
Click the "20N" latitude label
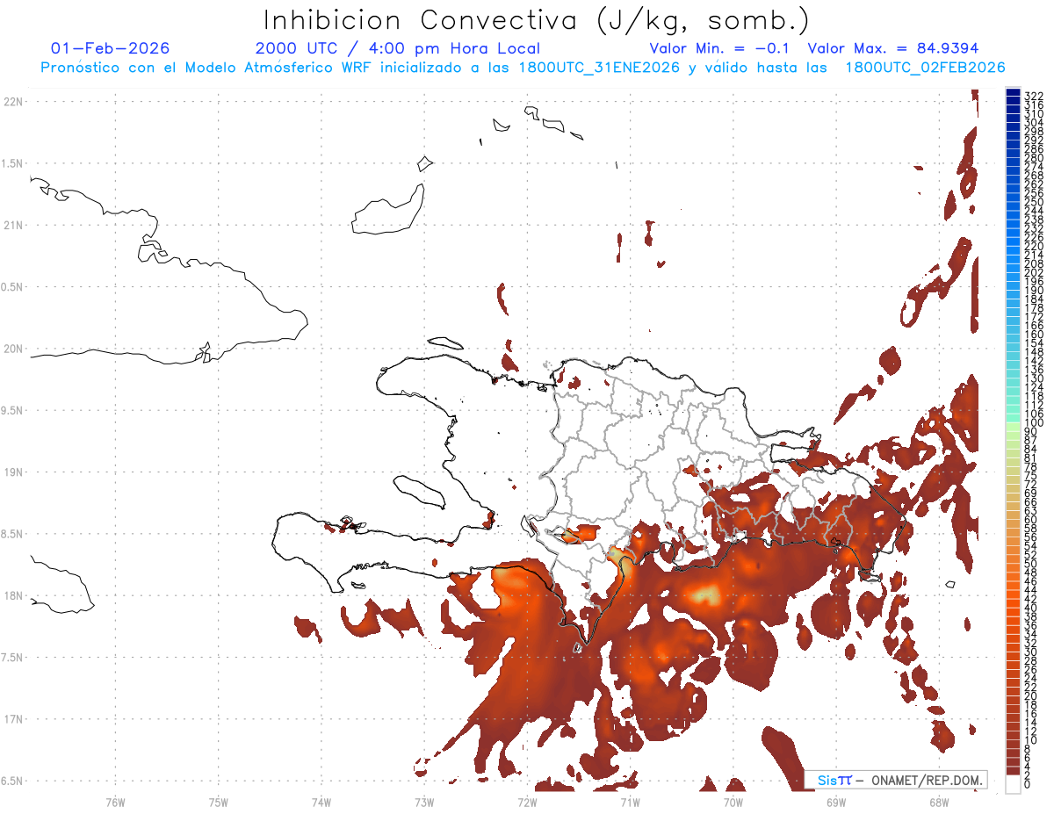[x=13, y=349]
